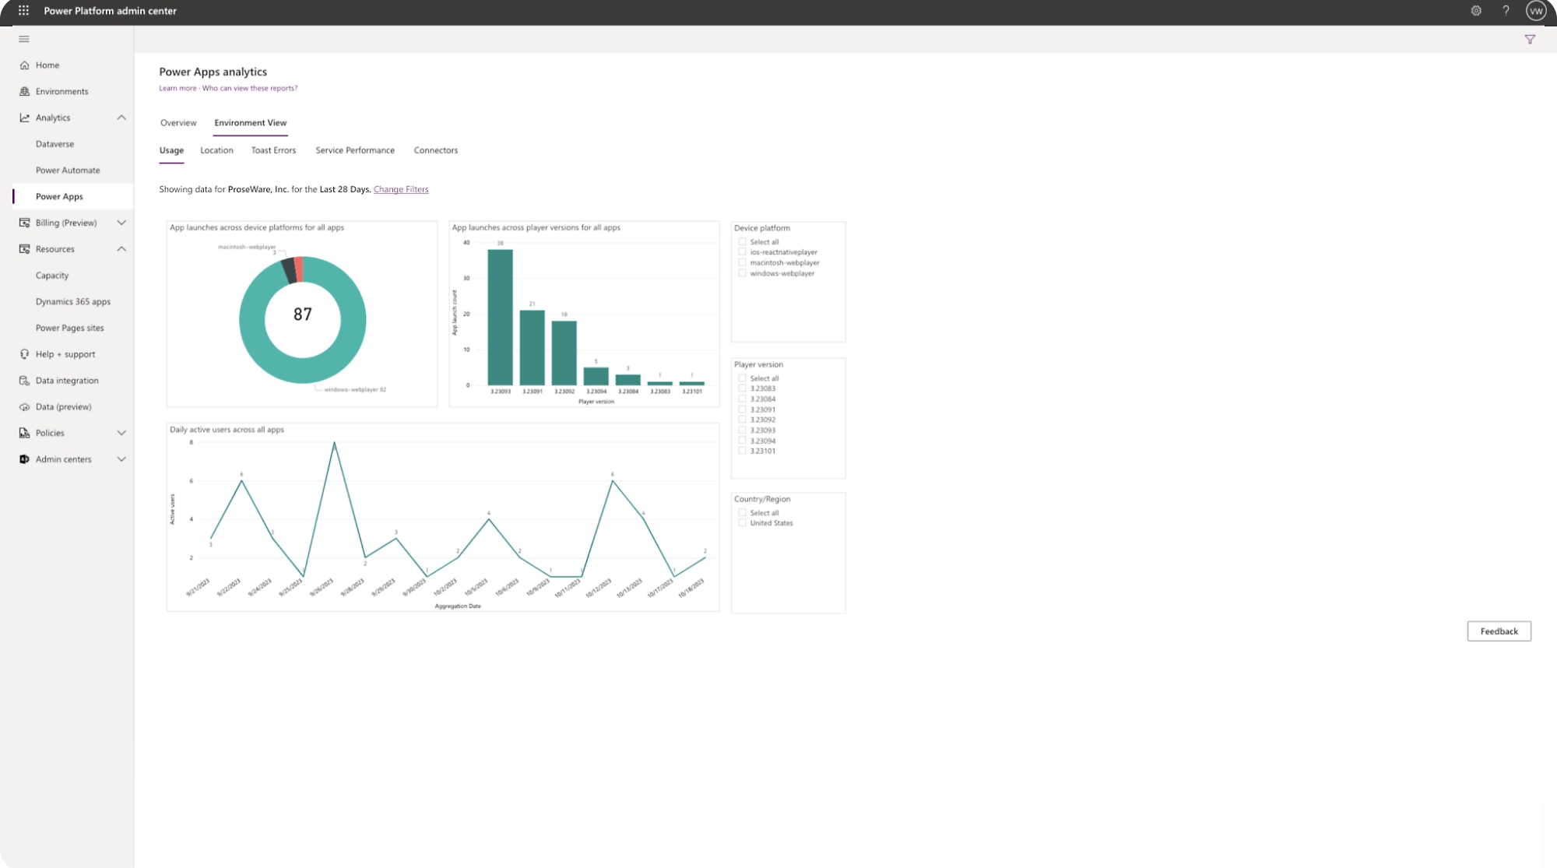Click the Change Filters link
The image size is (1557, 868).
pyautogui.click(x=399, y=189)
